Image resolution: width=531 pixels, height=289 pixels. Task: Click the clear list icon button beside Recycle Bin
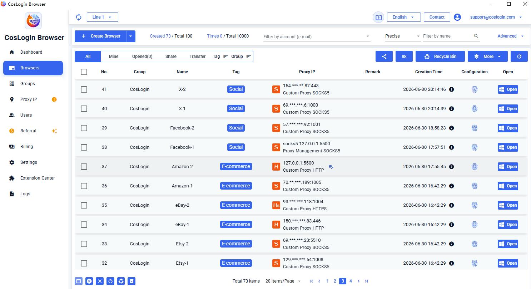click(x=404, y=57)
